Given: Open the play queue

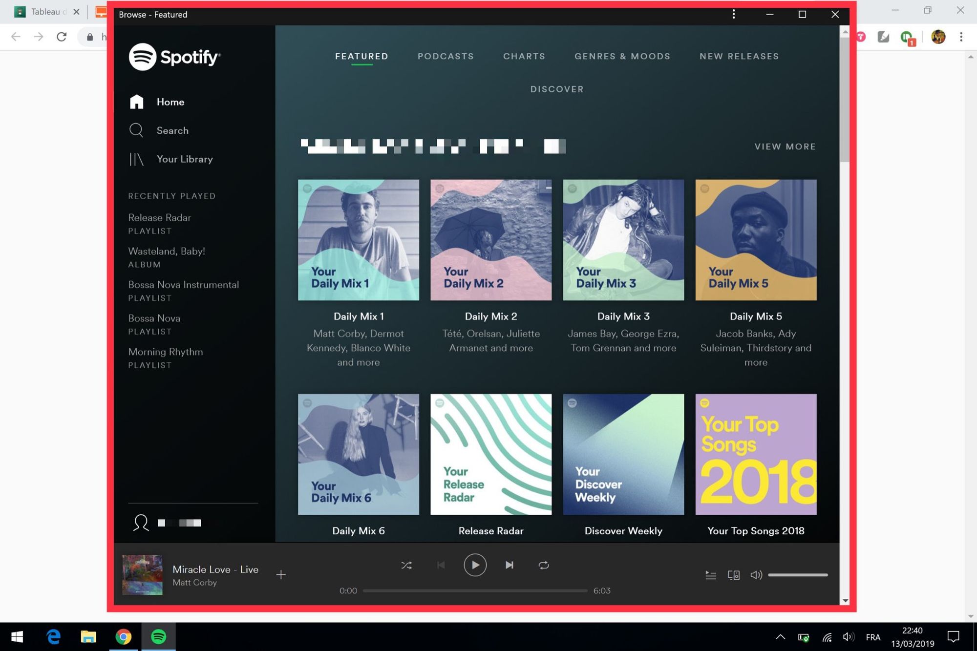Looking at the screenshot, I should tap(711, 575).
